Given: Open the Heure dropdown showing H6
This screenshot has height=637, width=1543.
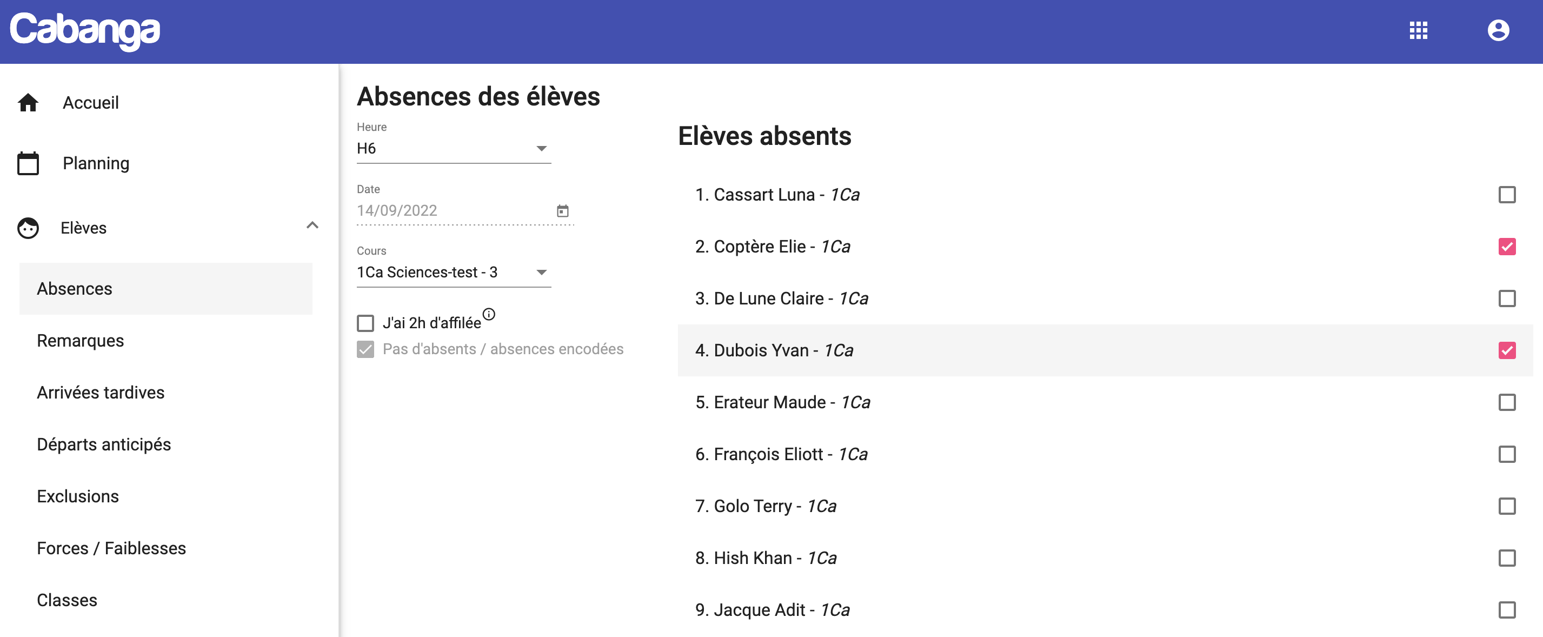Looking at the screenshot, I should pos(454,149).
